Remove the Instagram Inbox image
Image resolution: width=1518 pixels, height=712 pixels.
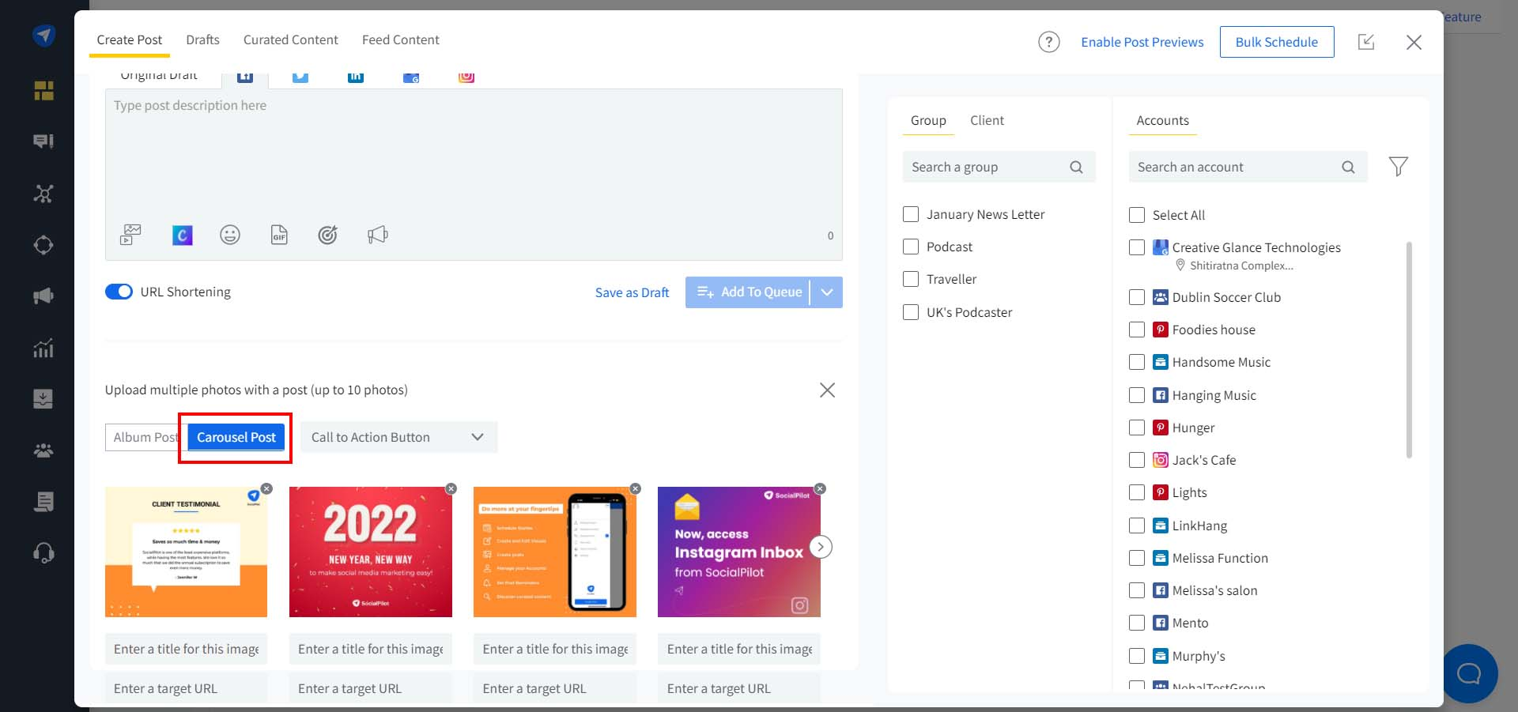point(820,488)
